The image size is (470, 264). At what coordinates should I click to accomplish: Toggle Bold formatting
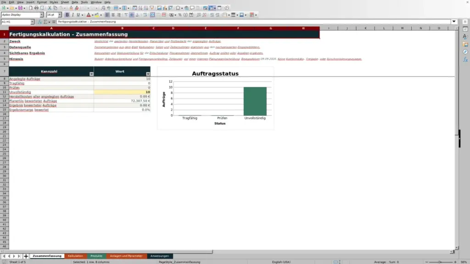(67, 15)
